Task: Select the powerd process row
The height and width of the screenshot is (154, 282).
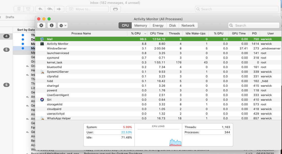Action: pyautogui.click(x=158, y=91)
